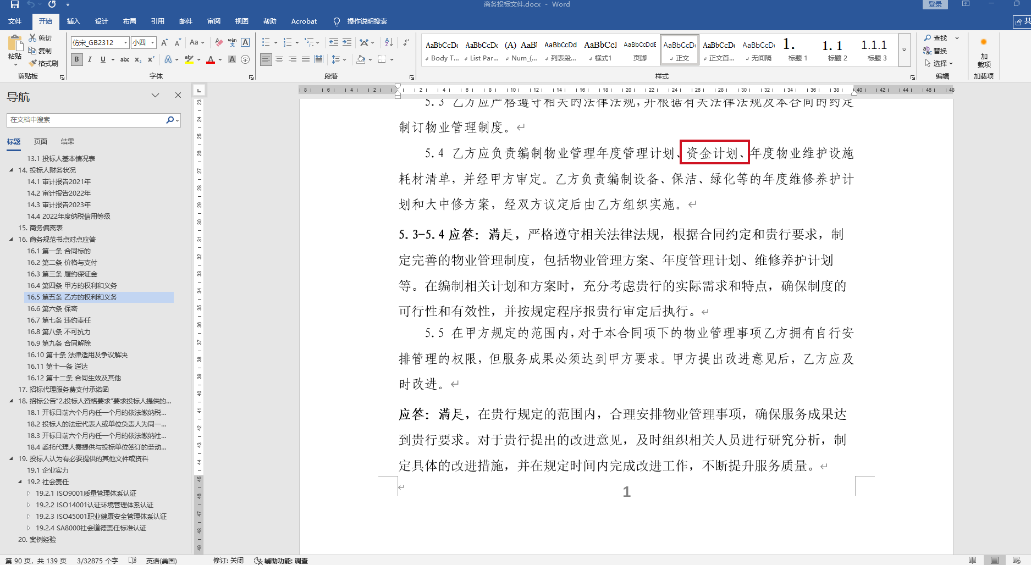The height and width of the screenshot is (565, 1031).
Task: Show or hide paragraph marks
Action: tap(406, 42)
